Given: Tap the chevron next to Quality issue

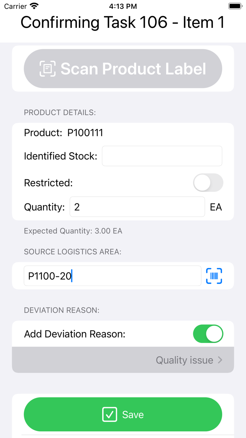Looking at the screenshot, I should pos(220,360).
